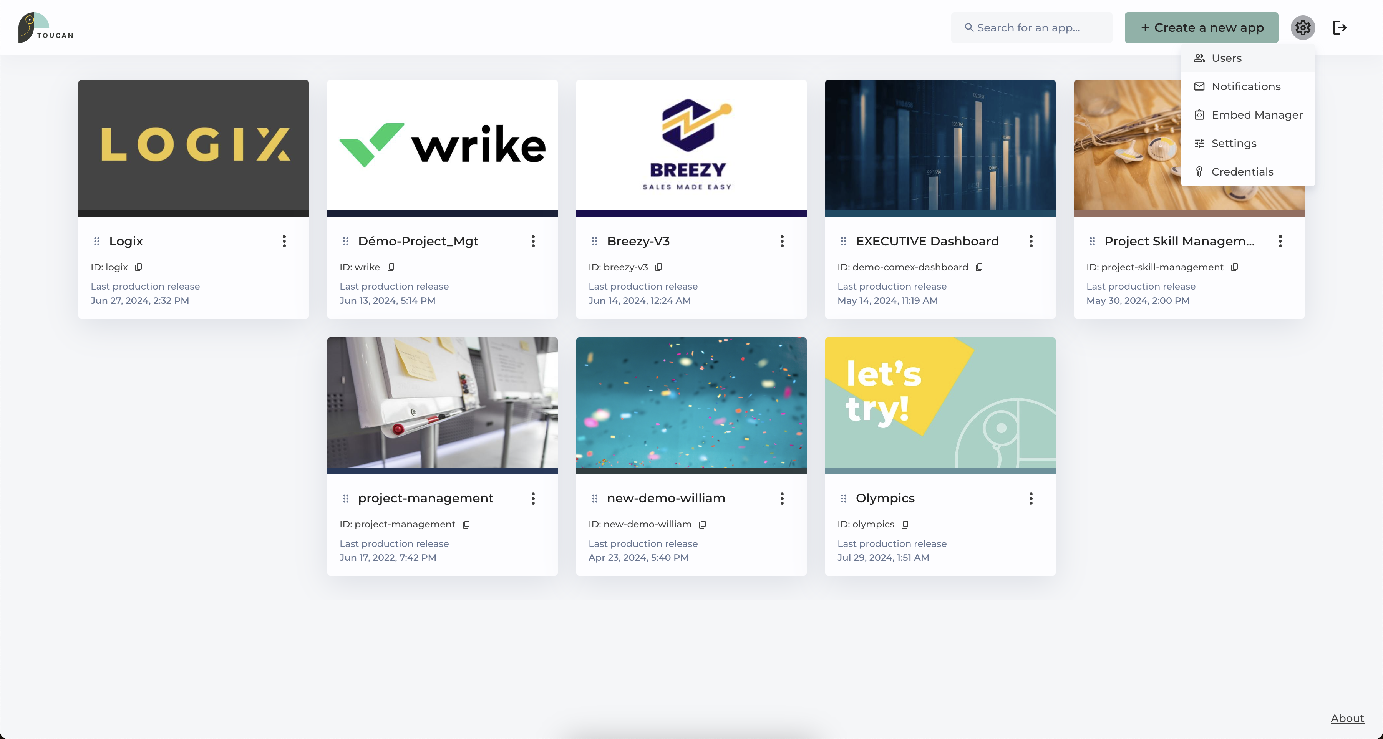Open more options for Olympics app
Screen dimensions: 1383x739
click(1031, 499)
